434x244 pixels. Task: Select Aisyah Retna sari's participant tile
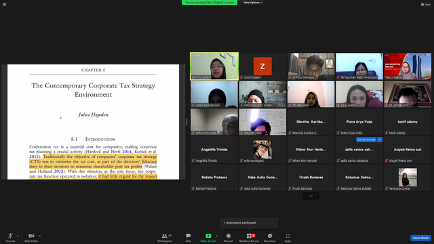408,150
